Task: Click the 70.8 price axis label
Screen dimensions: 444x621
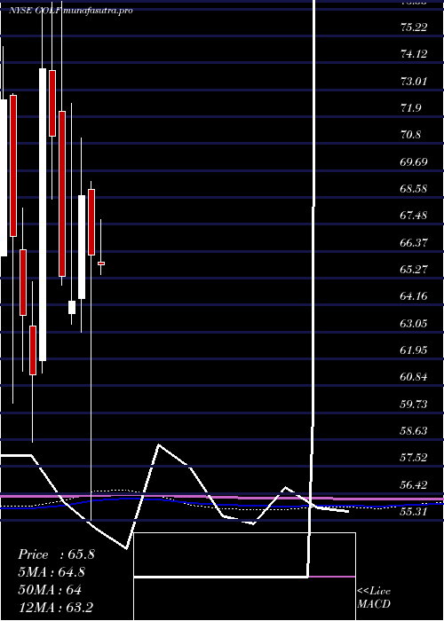Action: click(x=410, y=135)
